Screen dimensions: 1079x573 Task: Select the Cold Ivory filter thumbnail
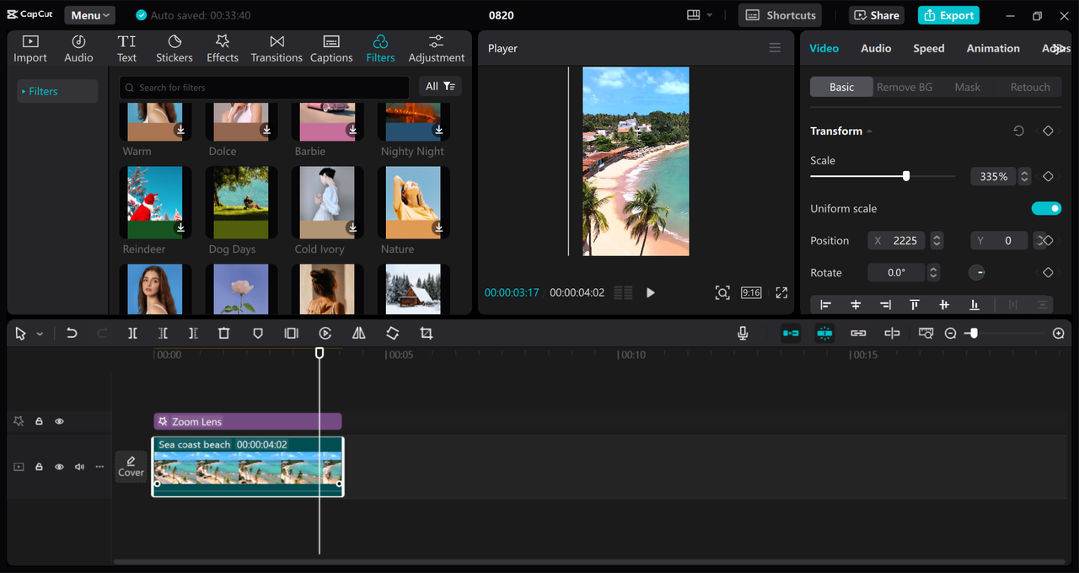327,202
